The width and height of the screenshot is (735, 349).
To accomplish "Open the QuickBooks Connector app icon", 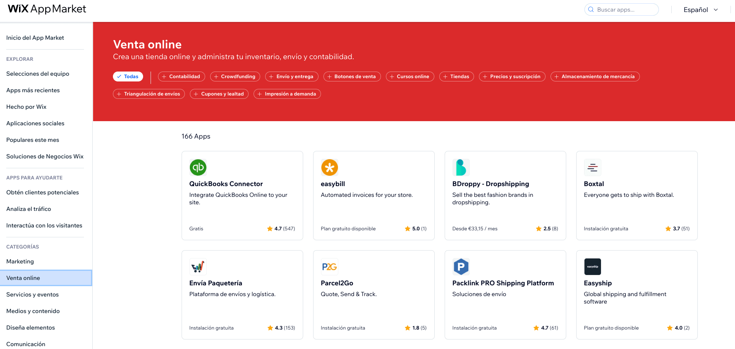I will [x=198, y=167].
